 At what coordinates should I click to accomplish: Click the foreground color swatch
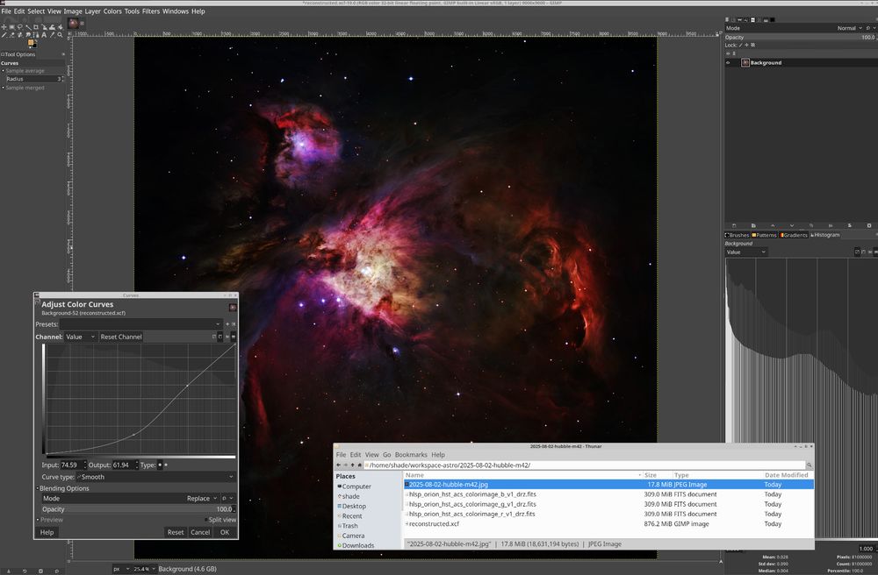pos(31,41)
